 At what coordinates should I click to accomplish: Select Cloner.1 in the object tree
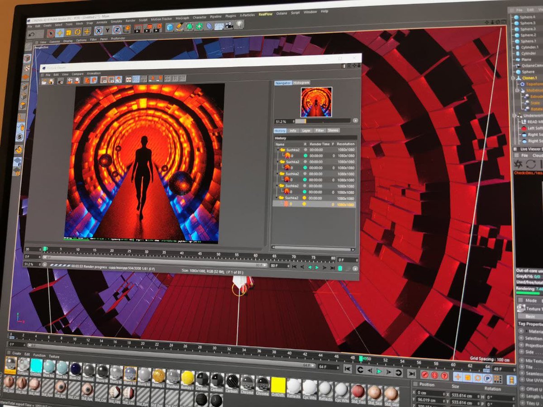tap(530, 78)
